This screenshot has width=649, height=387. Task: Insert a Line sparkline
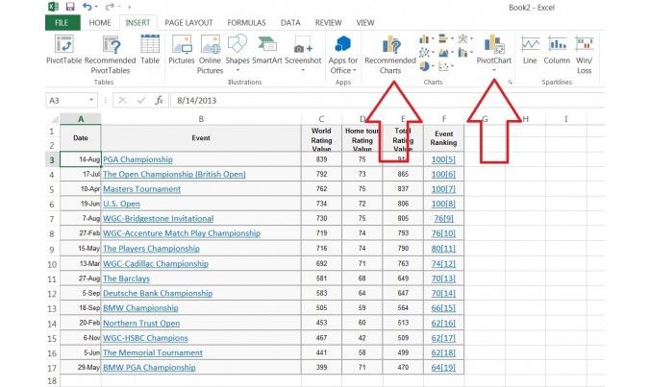point(530,51)
